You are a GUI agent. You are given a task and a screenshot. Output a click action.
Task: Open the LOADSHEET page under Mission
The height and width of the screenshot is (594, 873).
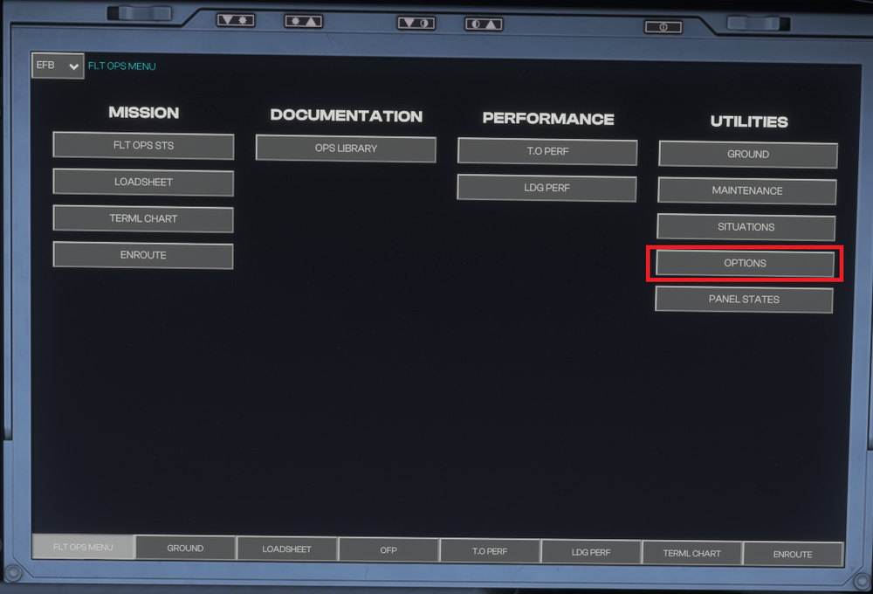pyautogui.click(x=143, y=183)
